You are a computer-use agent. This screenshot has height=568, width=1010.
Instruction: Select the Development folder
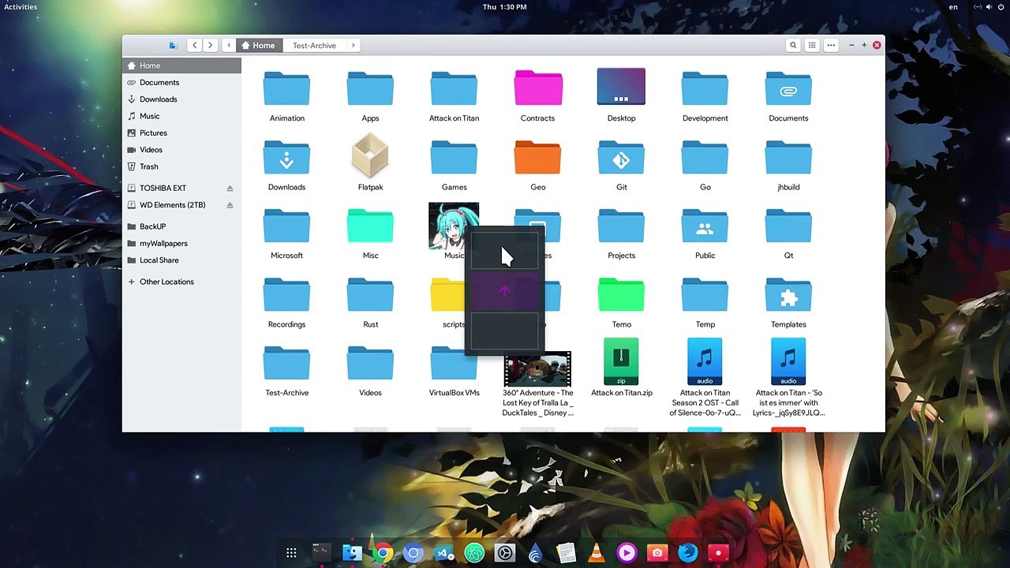click(705, 88)
